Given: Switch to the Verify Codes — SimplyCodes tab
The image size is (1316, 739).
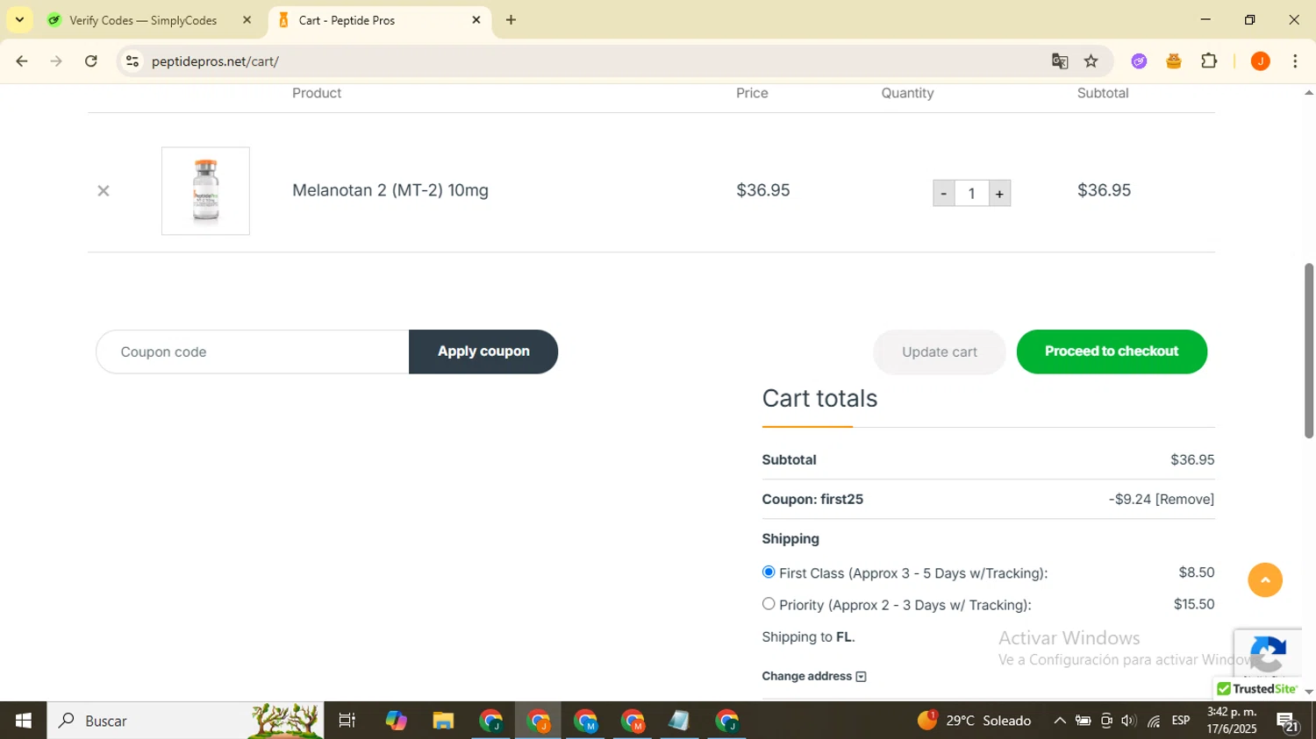Looking at the screenshot, I should [x=143, y=20].
